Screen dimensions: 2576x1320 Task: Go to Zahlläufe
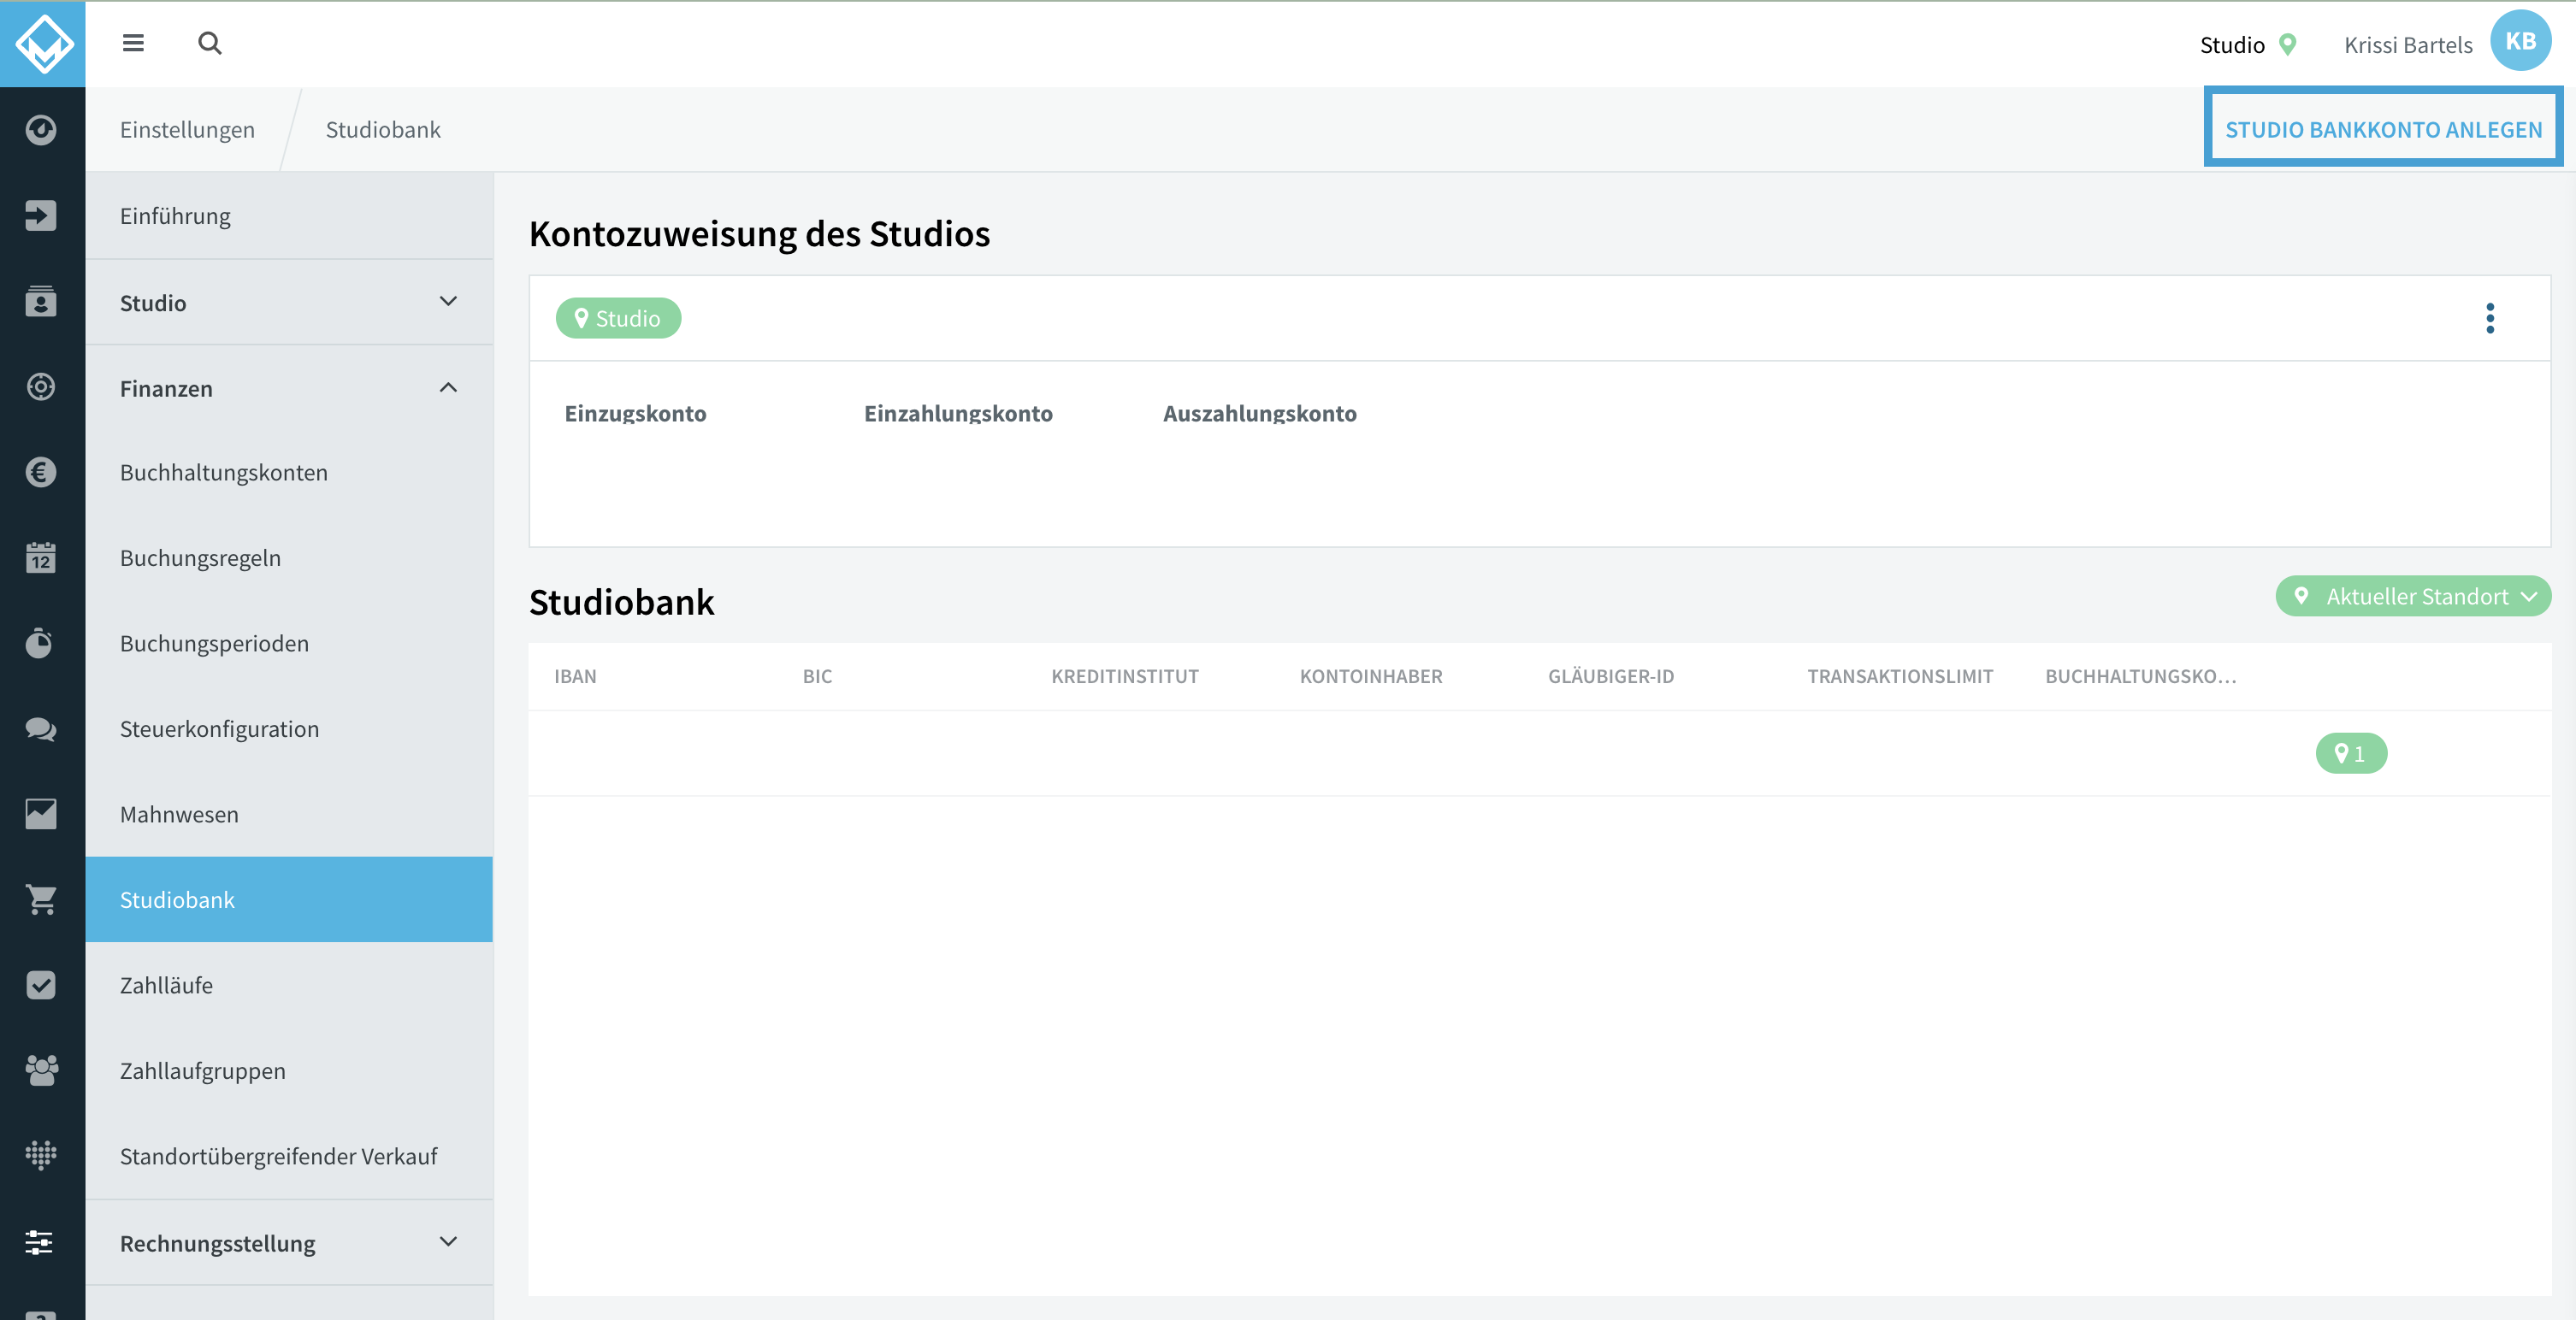point(289,986)
